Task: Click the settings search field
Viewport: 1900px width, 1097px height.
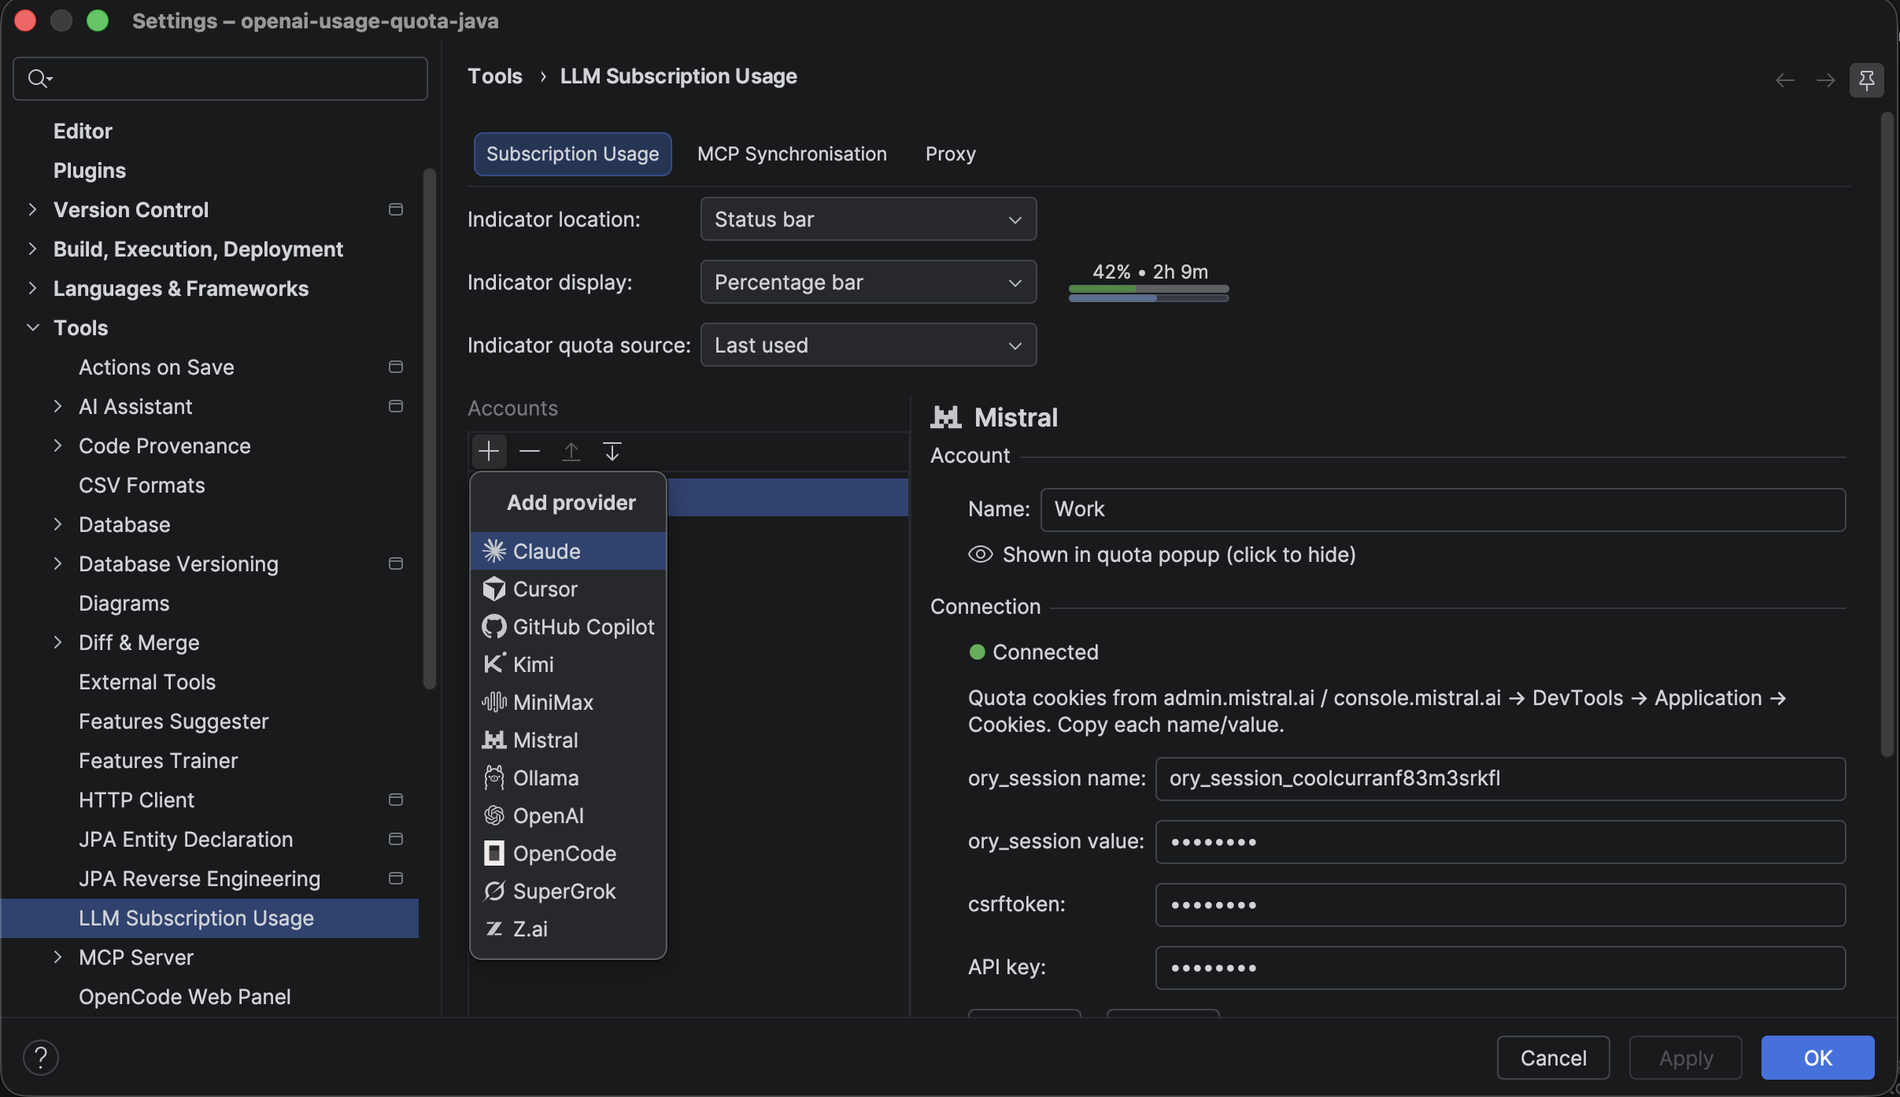Action: pos(220,78)
